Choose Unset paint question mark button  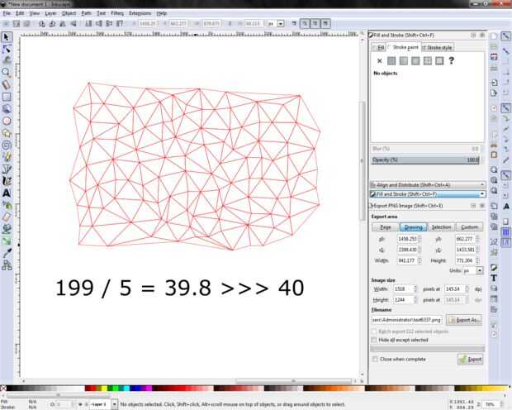tap(451, 61)
